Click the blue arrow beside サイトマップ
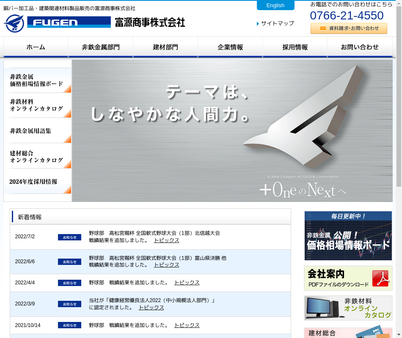Image resolution: width=402 pixels, height=338 pixels. click(258, 24)
